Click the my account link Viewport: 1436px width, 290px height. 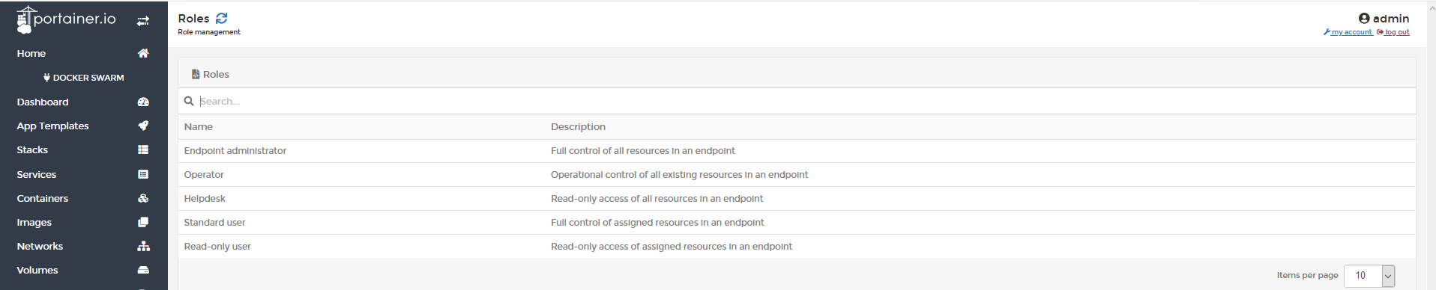[x=1348, y=32]
